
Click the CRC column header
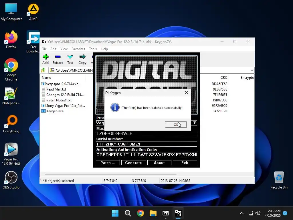click(224, 77)
